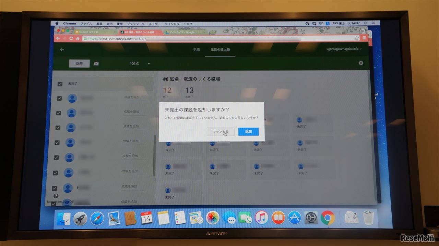The width and height of the screenshot is (439, 246).
Task: Open the ファイル menu
Action: [86, 24]
